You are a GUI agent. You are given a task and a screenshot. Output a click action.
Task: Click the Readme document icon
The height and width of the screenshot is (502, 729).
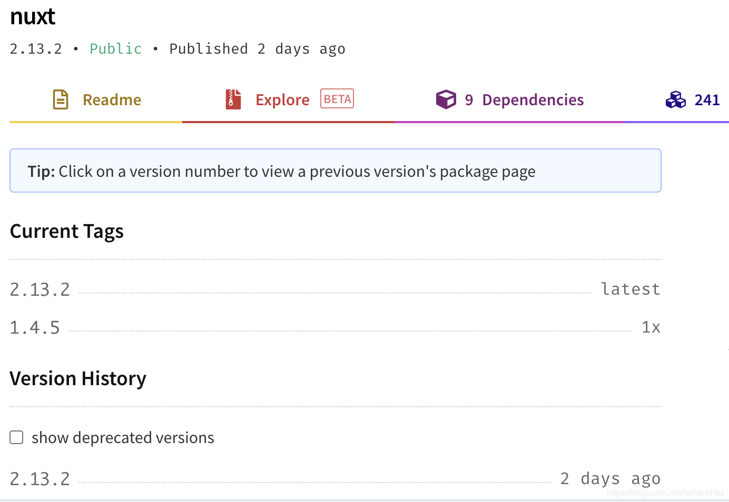(61, 99)
